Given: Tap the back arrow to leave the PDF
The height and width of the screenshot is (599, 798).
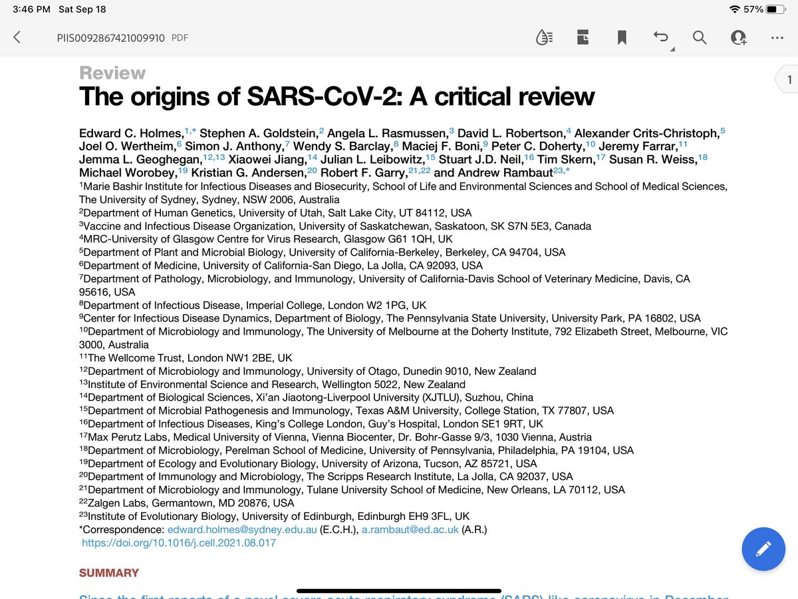Looking at the screenshot, I should coord(17,37).
